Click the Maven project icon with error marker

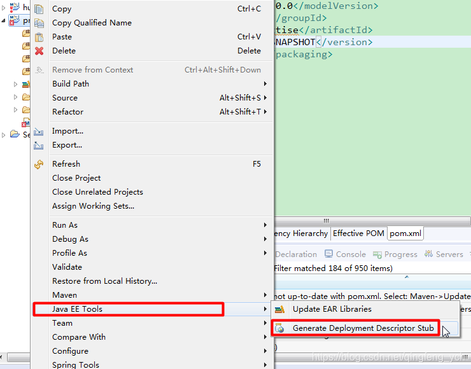coord(15,20)
